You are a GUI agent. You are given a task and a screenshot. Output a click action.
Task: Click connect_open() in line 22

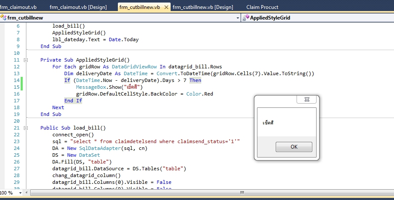pyautogui.click(x=73, y=135)
